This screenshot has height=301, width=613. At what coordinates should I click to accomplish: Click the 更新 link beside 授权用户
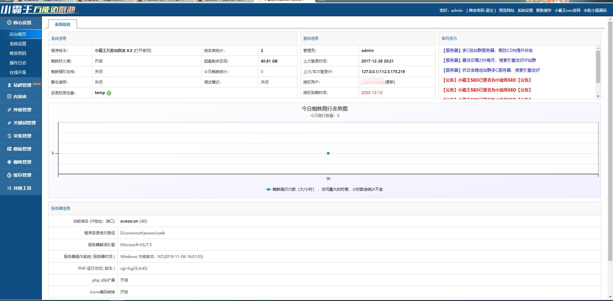click(390, 82)
